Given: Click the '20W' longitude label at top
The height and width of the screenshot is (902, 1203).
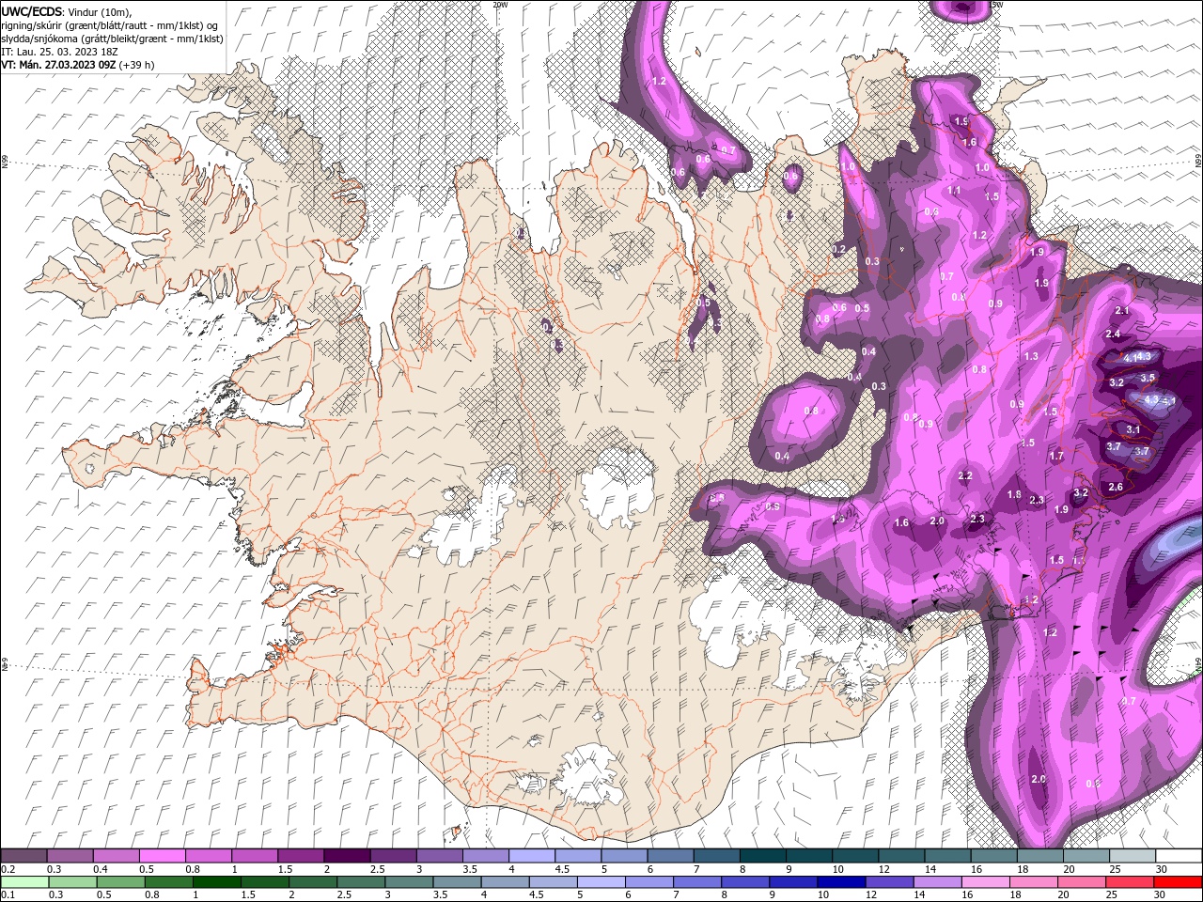Looking at the screenshot, I should point(500,5).
